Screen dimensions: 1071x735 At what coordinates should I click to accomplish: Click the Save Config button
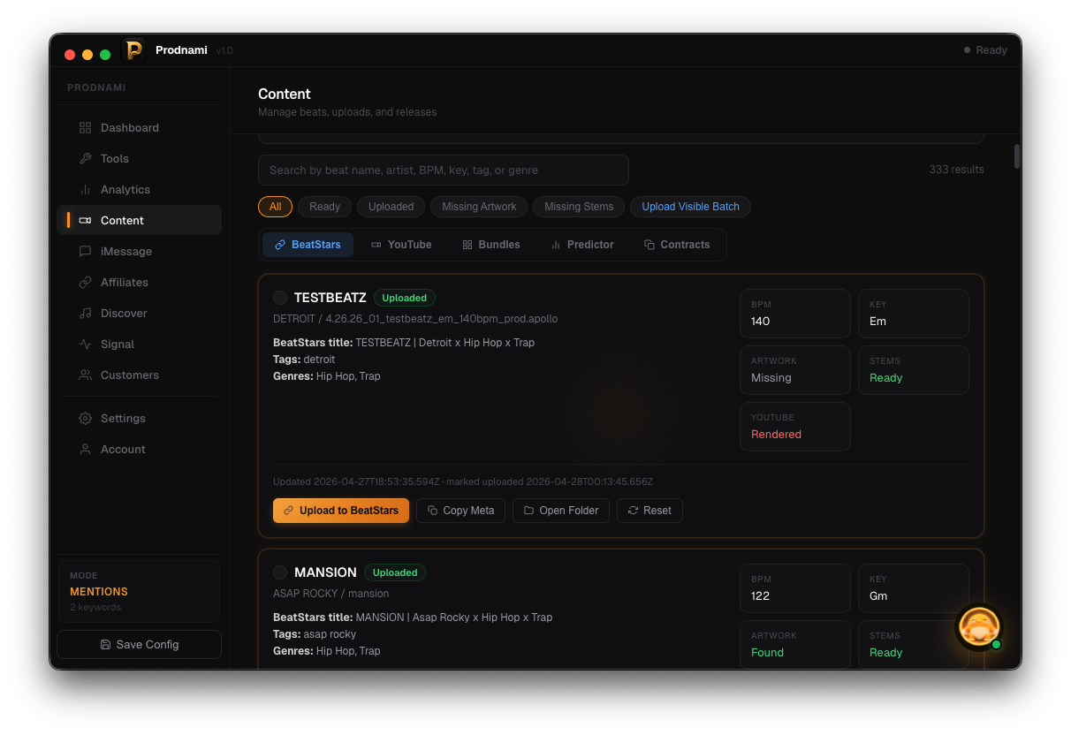tap(139, 644)
